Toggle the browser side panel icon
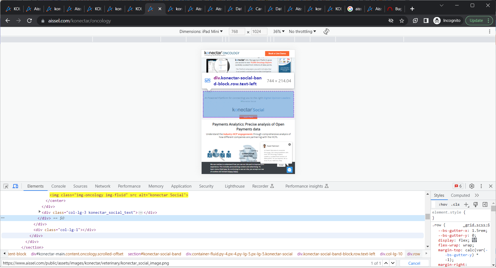 point(426,21)
